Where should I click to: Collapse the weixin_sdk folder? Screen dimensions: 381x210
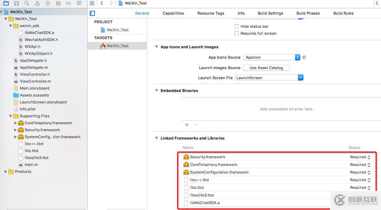coord(10,26)
